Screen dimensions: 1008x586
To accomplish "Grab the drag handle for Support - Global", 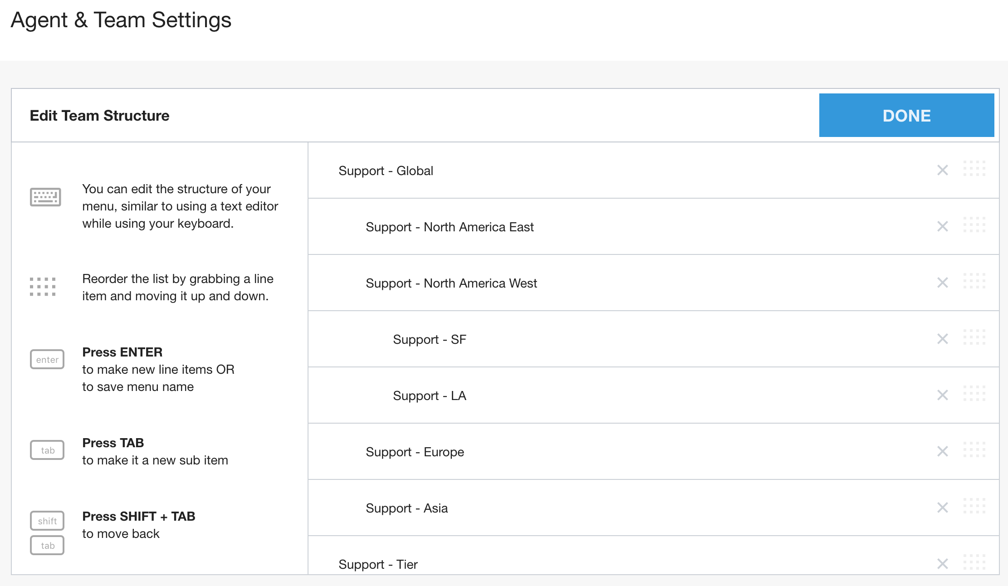I will pos(974,168).
